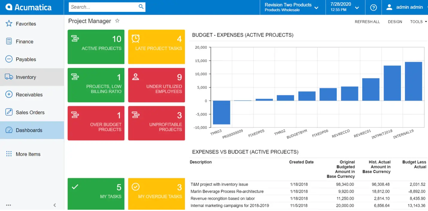Toggle Project Manager as a favorite
This screenshot has width=428, height=211.
pyautogui.click(x=117, y=21)
